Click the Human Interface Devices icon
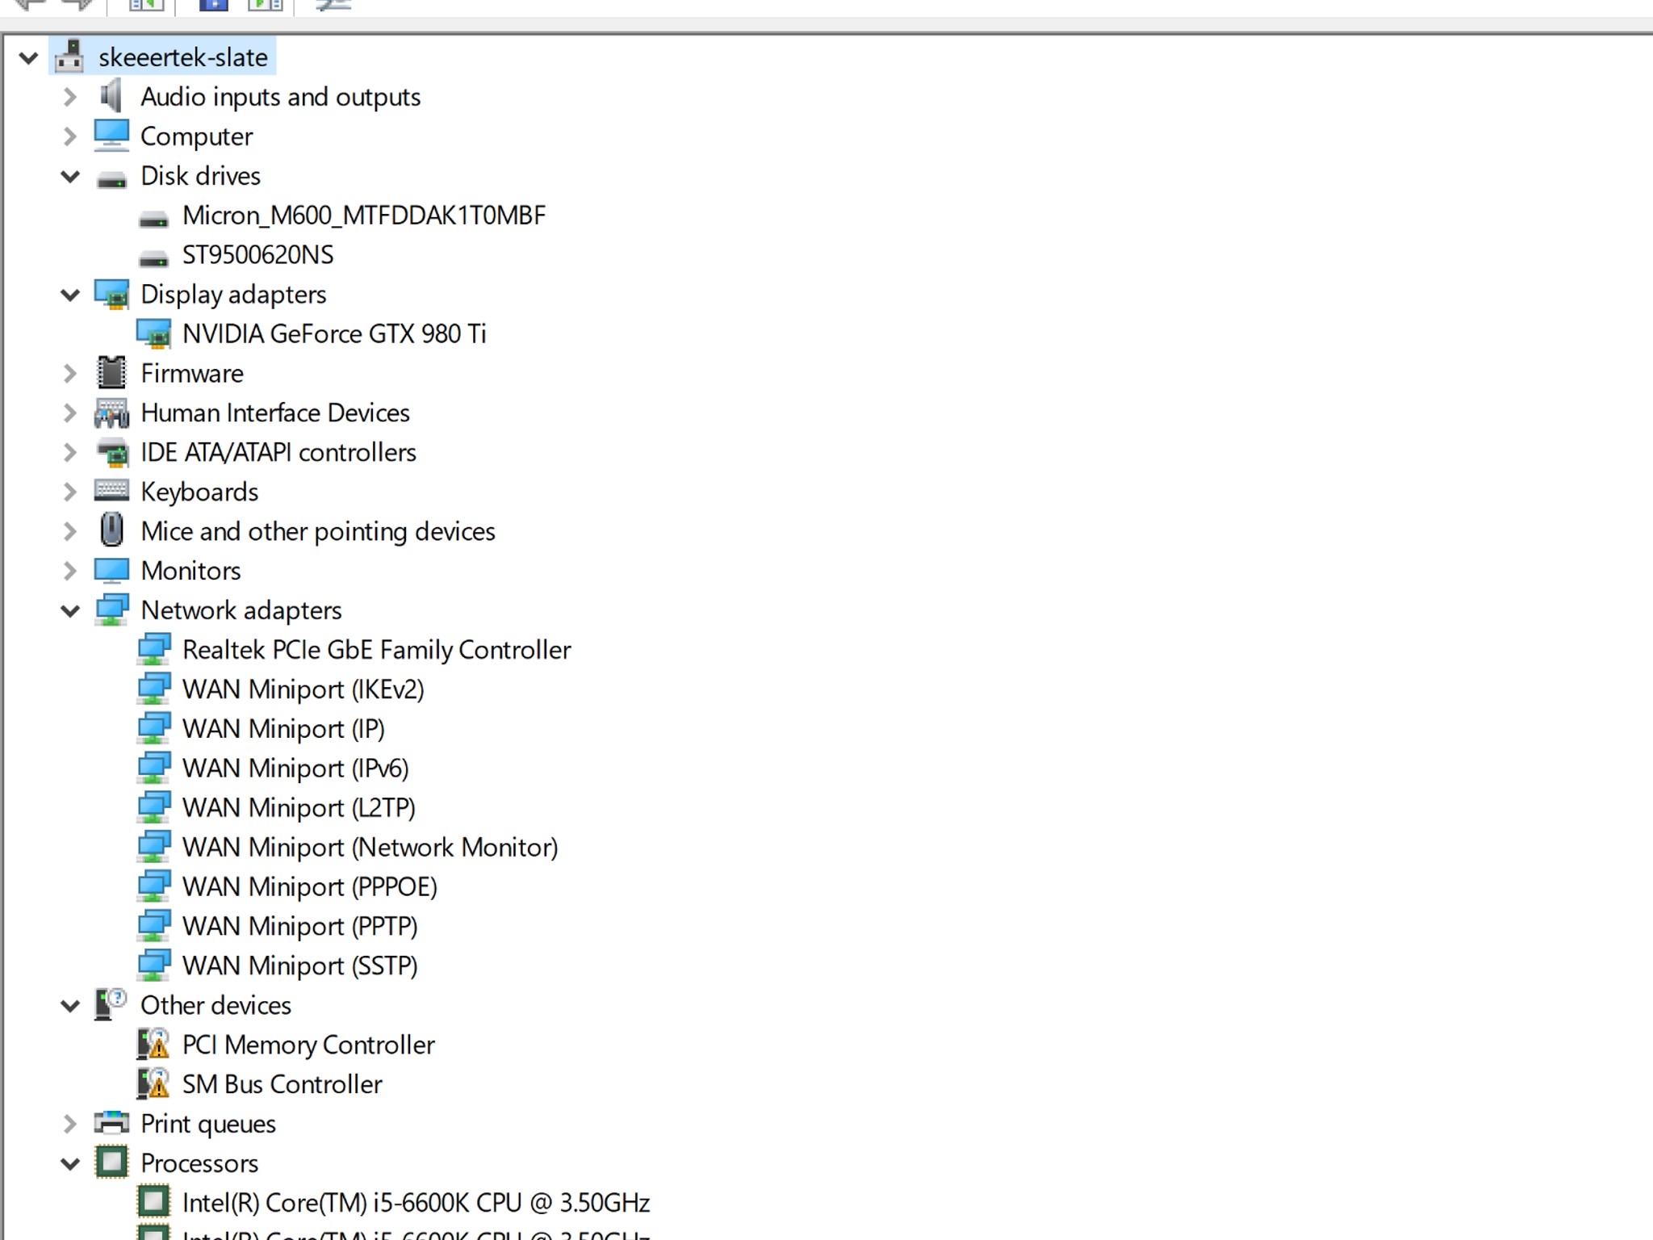 (x=111, y=413)
